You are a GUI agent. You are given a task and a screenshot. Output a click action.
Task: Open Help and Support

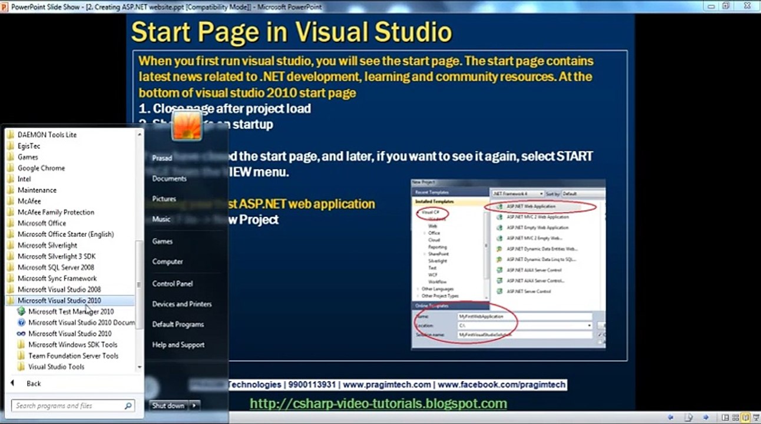click(178, 345)
